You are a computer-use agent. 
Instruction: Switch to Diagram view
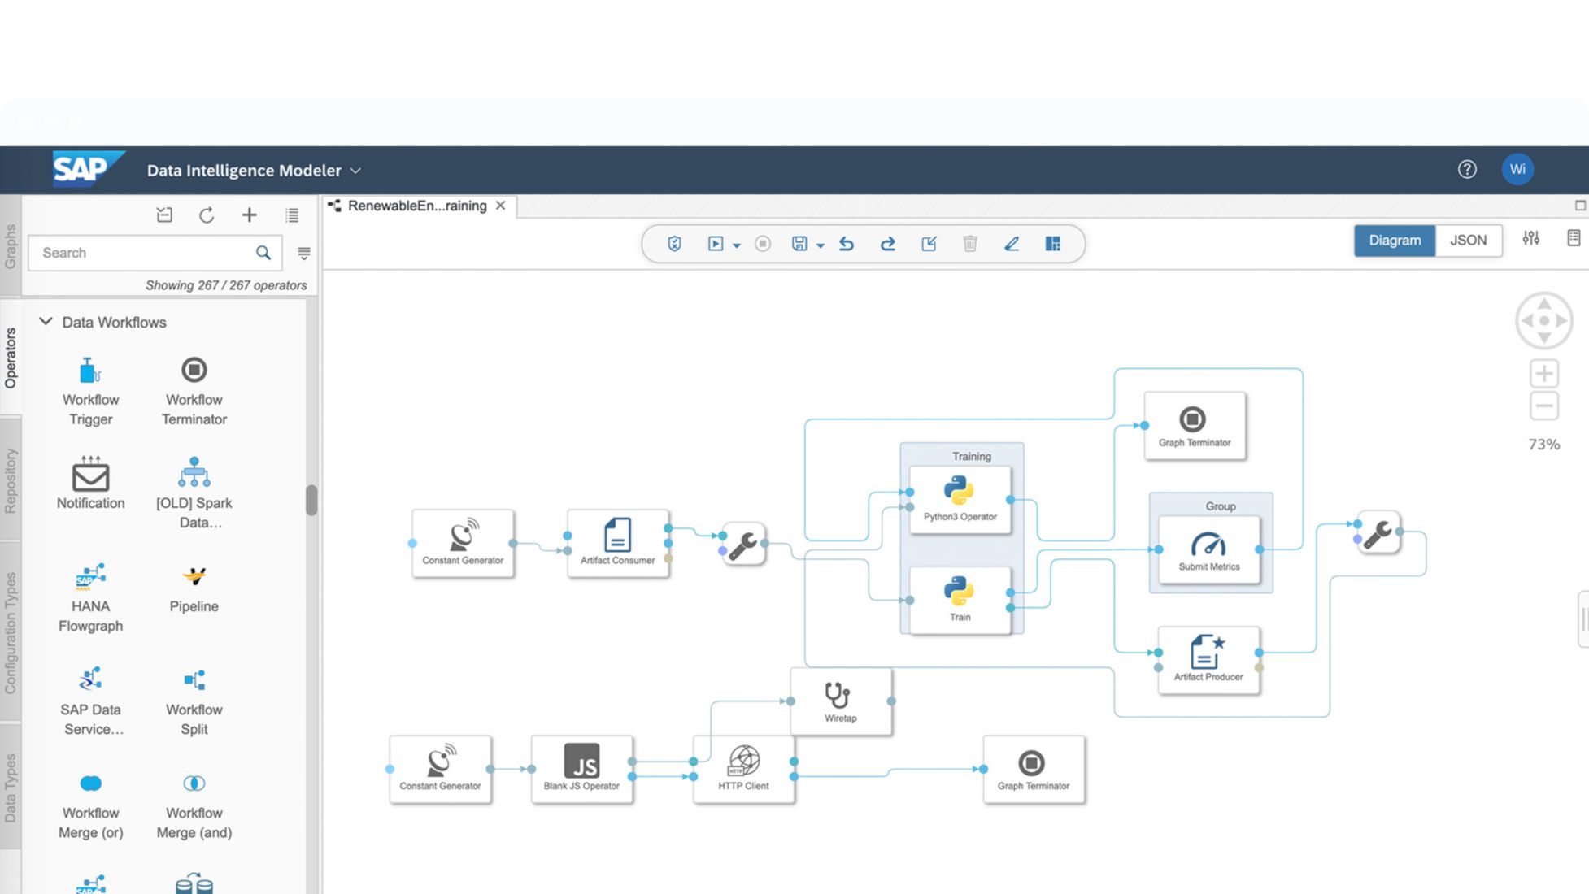click(x=1394, y=241)
